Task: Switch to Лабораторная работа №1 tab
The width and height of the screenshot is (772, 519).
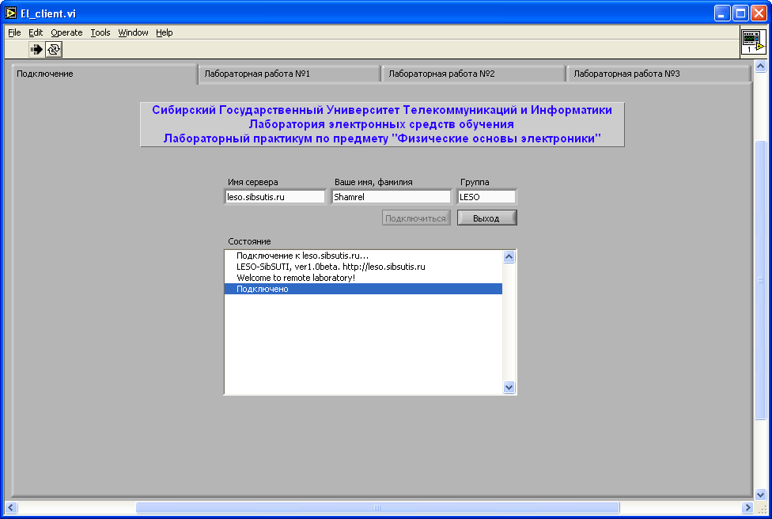Action: (289, 74)
